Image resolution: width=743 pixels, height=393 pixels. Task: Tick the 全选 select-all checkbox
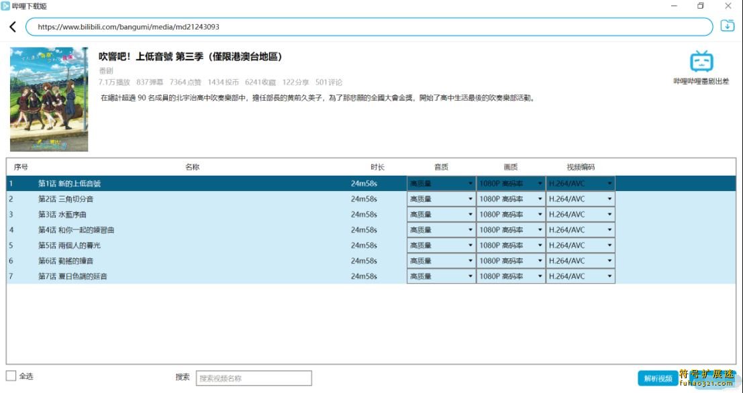(x=11, y=376)
